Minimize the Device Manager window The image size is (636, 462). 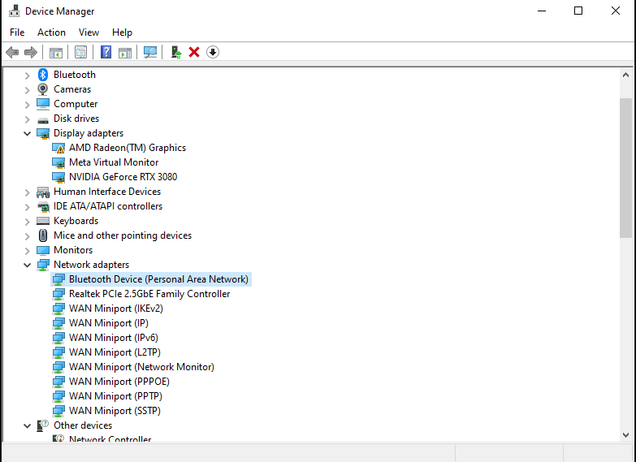coord(542,11)
